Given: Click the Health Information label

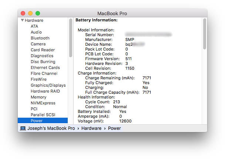Looking at the screenshot, I should pos(96,97).
